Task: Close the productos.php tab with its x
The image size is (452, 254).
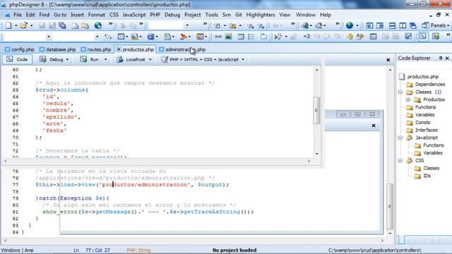Action: click(119, 49)
